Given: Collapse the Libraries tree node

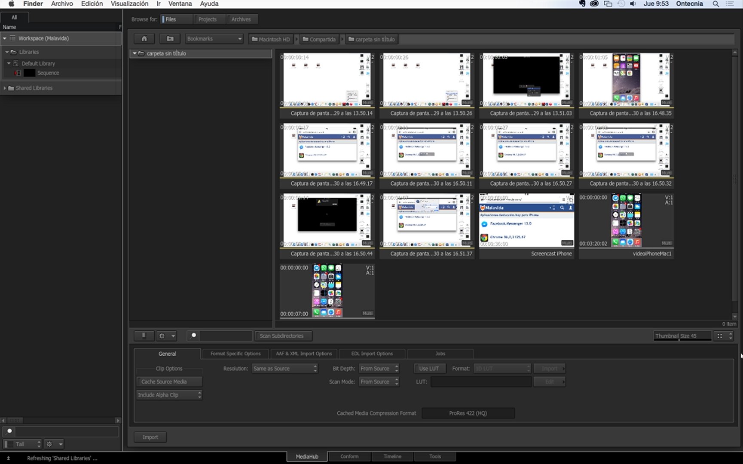Looking at the screenshot, I should pyautogui.click(x=7, y=52).
